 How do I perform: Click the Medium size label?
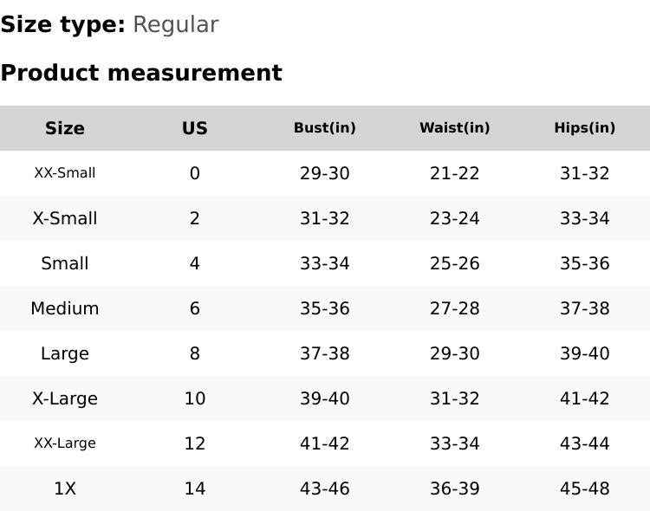click(65, 308)
